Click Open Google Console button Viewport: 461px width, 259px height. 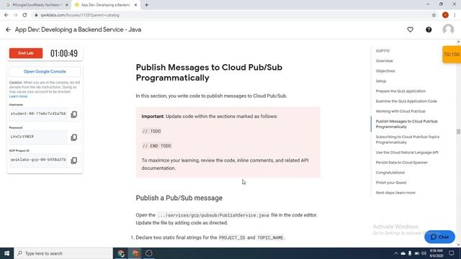coord(45,71)
